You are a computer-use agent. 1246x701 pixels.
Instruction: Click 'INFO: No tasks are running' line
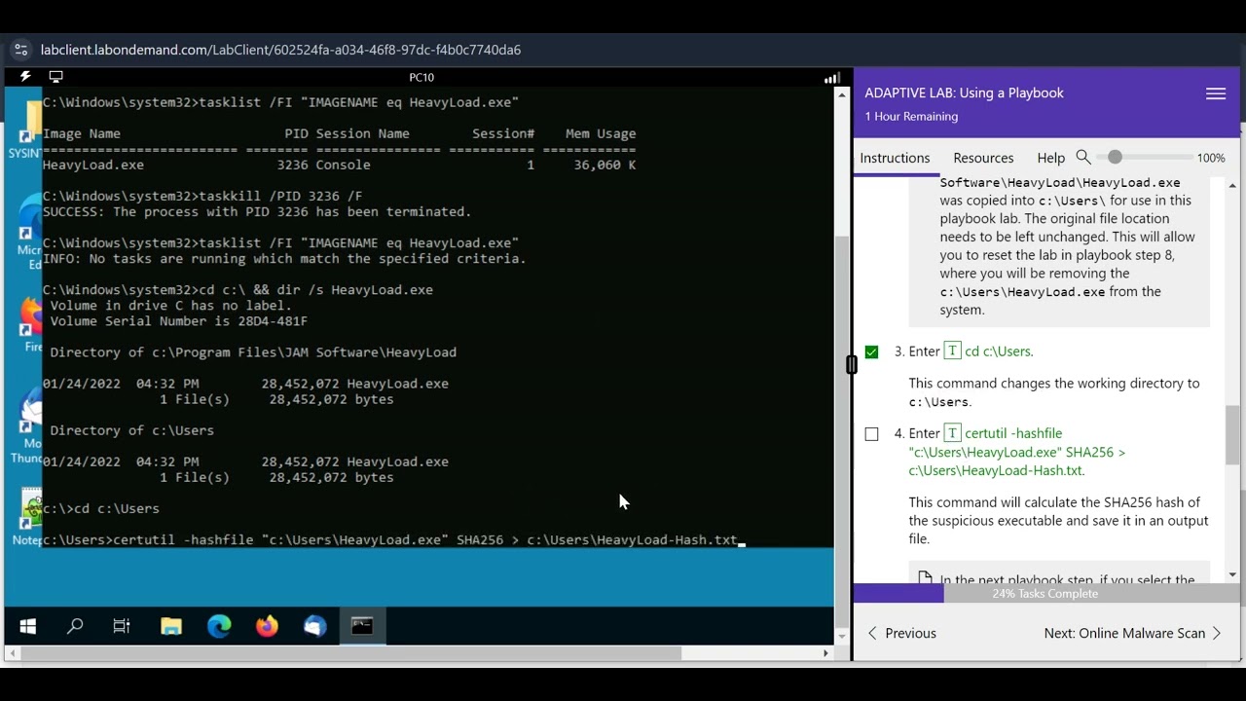point(284,258)
